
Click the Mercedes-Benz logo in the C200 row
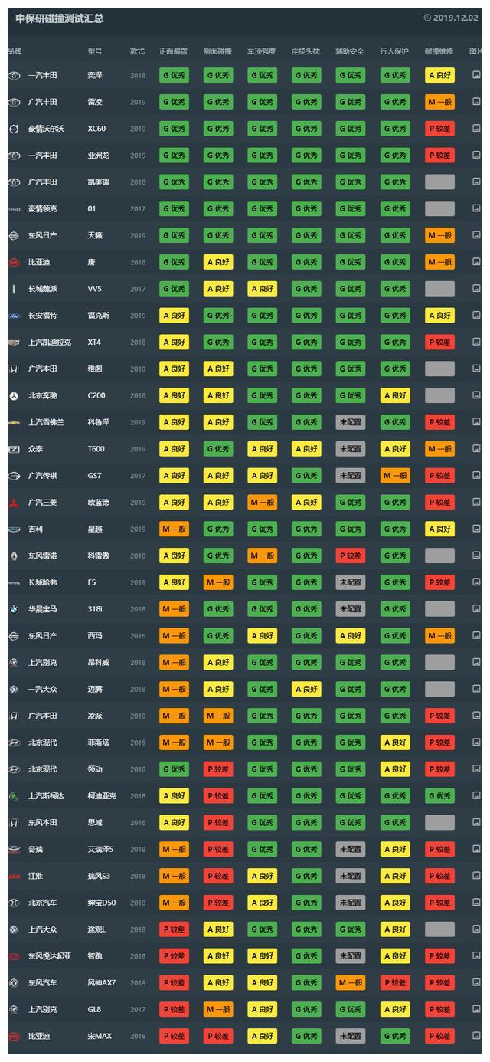(14, 395)
